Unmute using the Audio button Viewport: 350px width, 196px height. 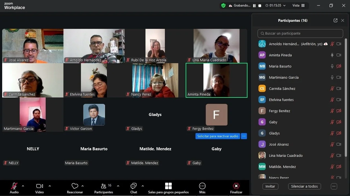(14, 188)
